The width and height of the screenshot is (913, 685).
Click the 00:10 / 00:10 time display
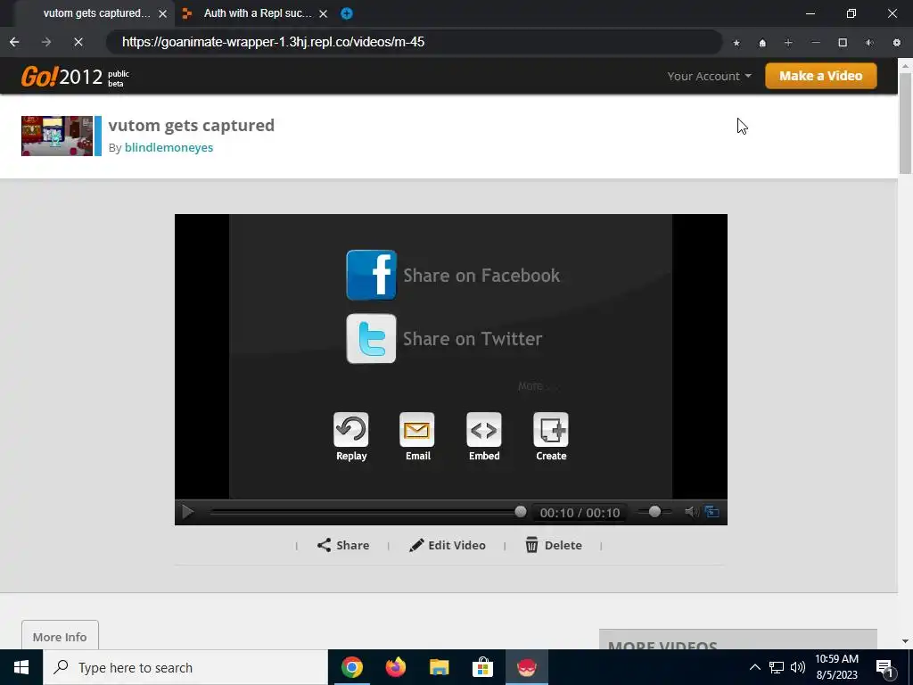point(580,513)
